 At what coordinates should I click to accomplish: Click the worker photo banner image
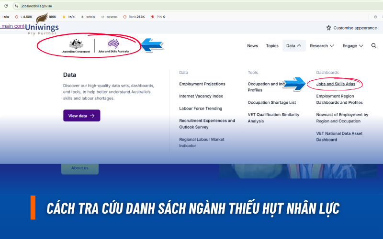pos(298,171)
